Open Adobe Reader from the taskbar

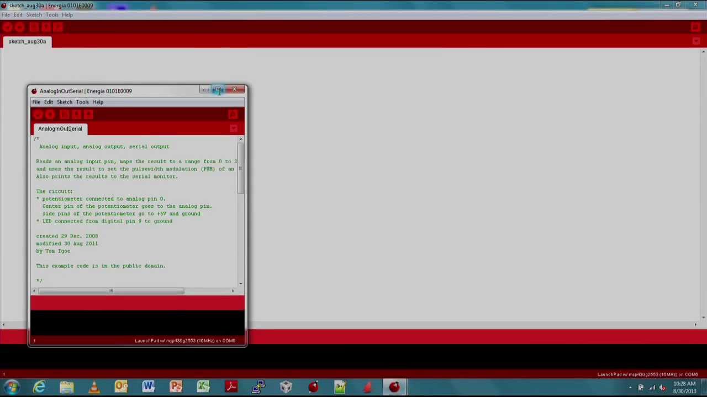pyautogui.click(x=231, y=387)
